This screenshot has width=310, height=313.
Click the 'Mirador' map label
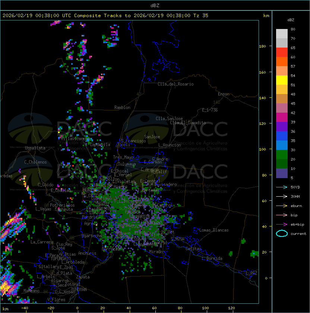click(x=157, y=252)
